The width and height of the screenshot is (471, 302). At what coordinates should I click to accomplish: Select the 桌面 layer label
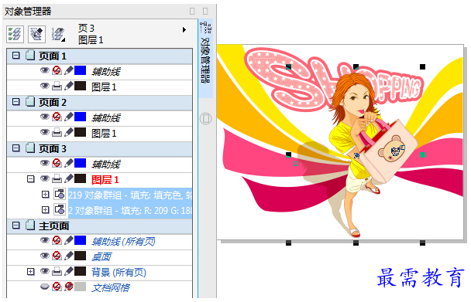[101, 256]
